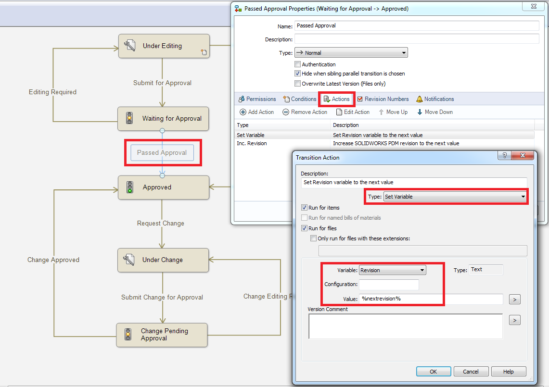
Task: Open the Notifications tab
Action: [434, 99]
